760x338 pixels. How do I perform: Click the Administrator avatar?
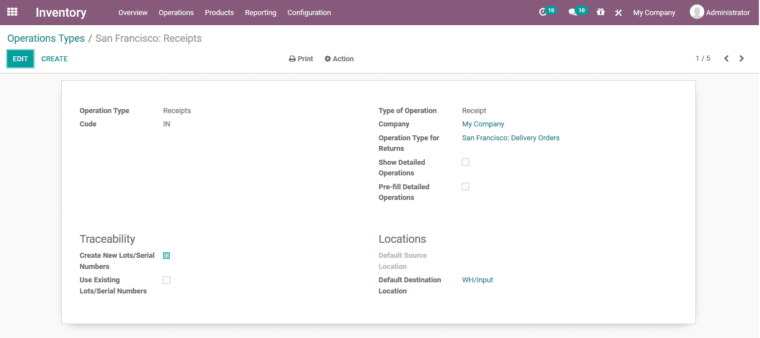pos(697,12)
